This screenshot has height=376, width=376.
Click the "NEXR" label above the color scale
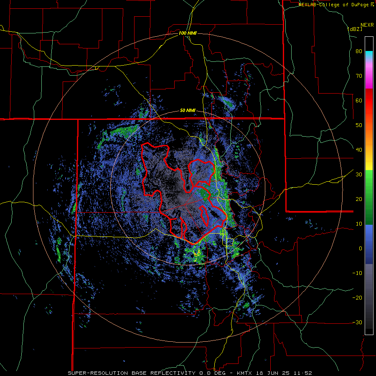[x=367, y=25]
